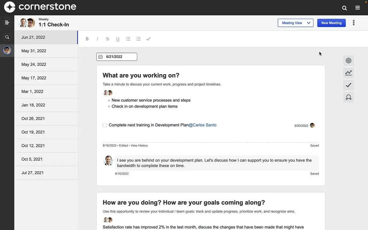Apply italic formatting to the note text
The height and width of the screenshot is (230, 368).
pyautogui.click(x=96, y=38)
